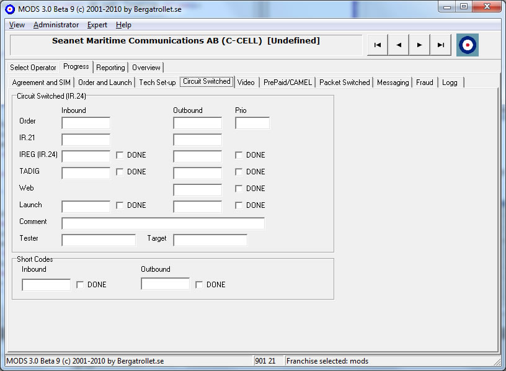Toggle outbound Launch DONE checkbox
Screen dimensions: 506x371
click(239, 205)
